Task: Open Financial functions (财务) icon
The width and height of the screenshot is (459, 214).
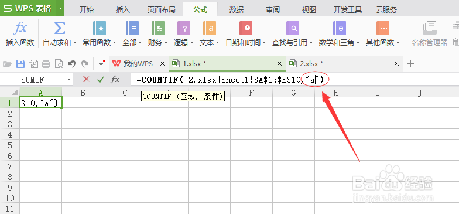Action: (x=158, y=28)
